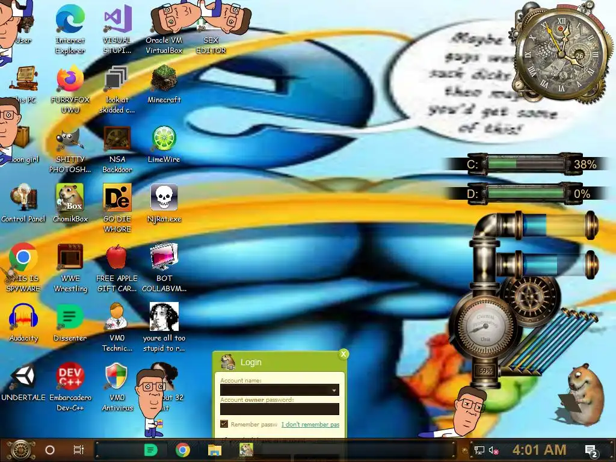Open the VISUAL STUPI... desktop icon
Screen dimensions: 616x462
point(117,29)
